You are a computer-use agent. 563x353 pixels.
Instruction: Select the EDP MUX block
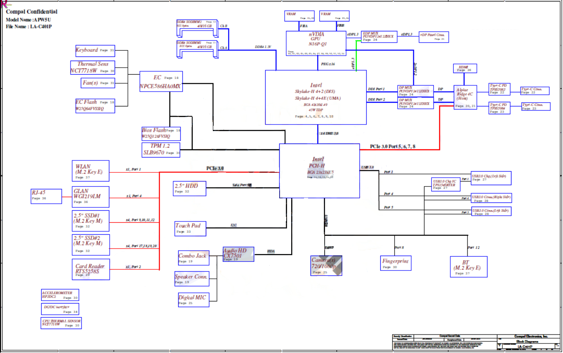[x=379, y=37]
